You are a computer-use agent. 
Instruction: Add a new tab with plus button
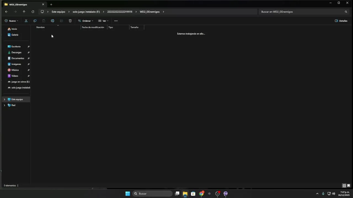coord(51,4)
